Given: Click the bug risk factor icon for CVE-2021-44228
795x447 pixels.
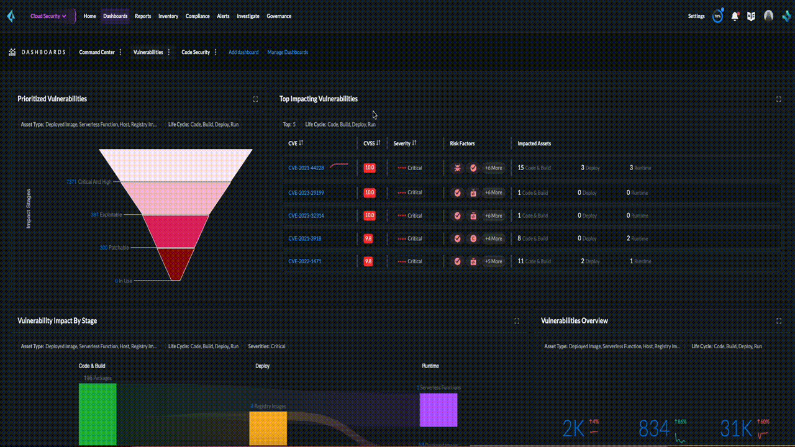Looking at the screenshot, I should [457, 168].
